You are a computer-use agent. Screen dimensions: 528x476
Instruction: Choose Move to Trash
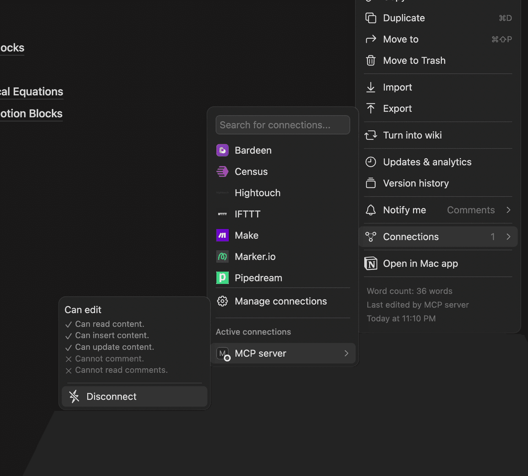click(438, 61)
